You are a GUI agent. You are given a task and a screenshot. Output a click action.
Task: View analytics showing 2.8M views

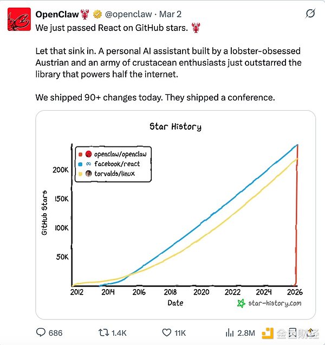pyautogui.click(x=230, y=333)
